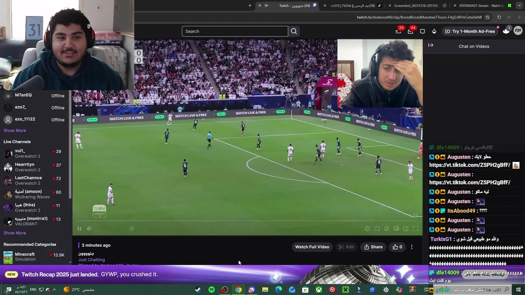Show hidden system tray icons chevron

(54, 290)
